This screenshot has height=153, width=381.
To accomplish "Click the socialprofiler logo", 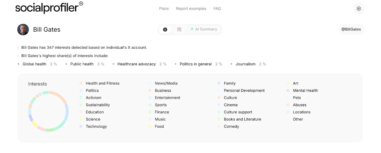I will pos(49,7).
